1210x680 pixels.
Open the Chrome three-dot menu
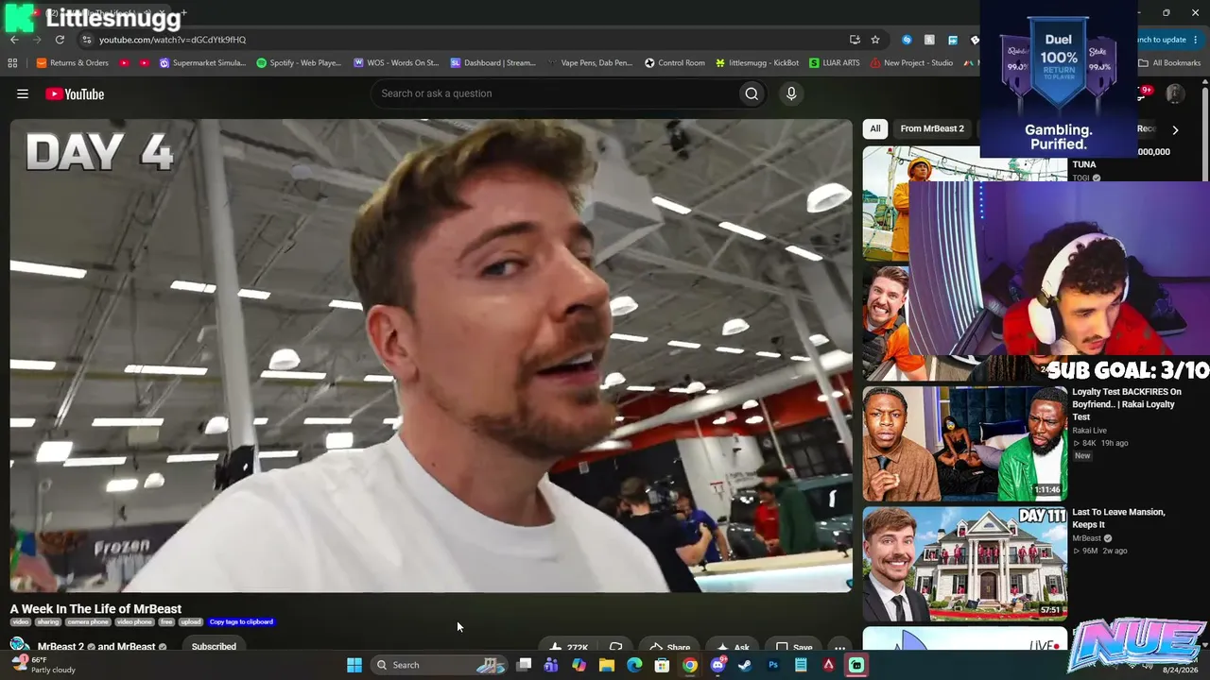point(1196,40)
